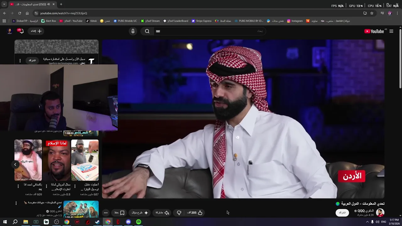The width and height of the screenshot is (402, 226).
Task: Dislike the video with thumbs down
Action: (179, 213)
